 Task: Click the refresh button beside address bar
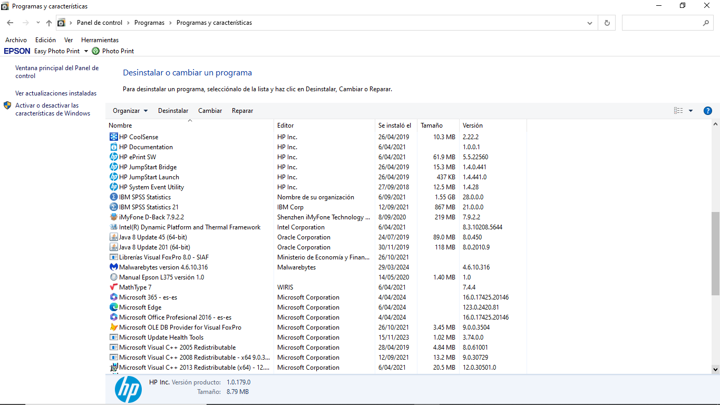pos(607,23)
